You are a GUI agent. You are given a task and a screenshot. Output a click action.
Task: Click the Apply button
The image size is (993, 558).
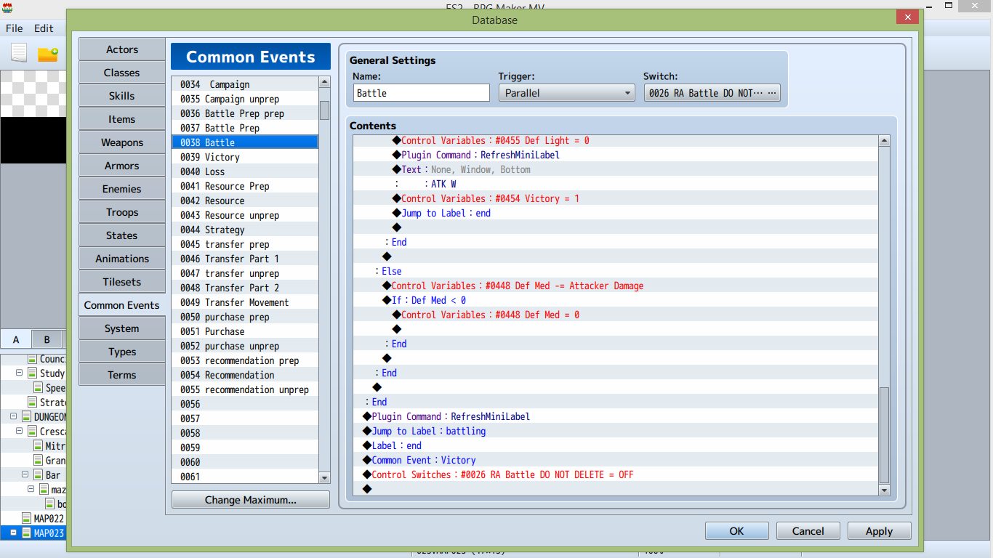(880, 531)
